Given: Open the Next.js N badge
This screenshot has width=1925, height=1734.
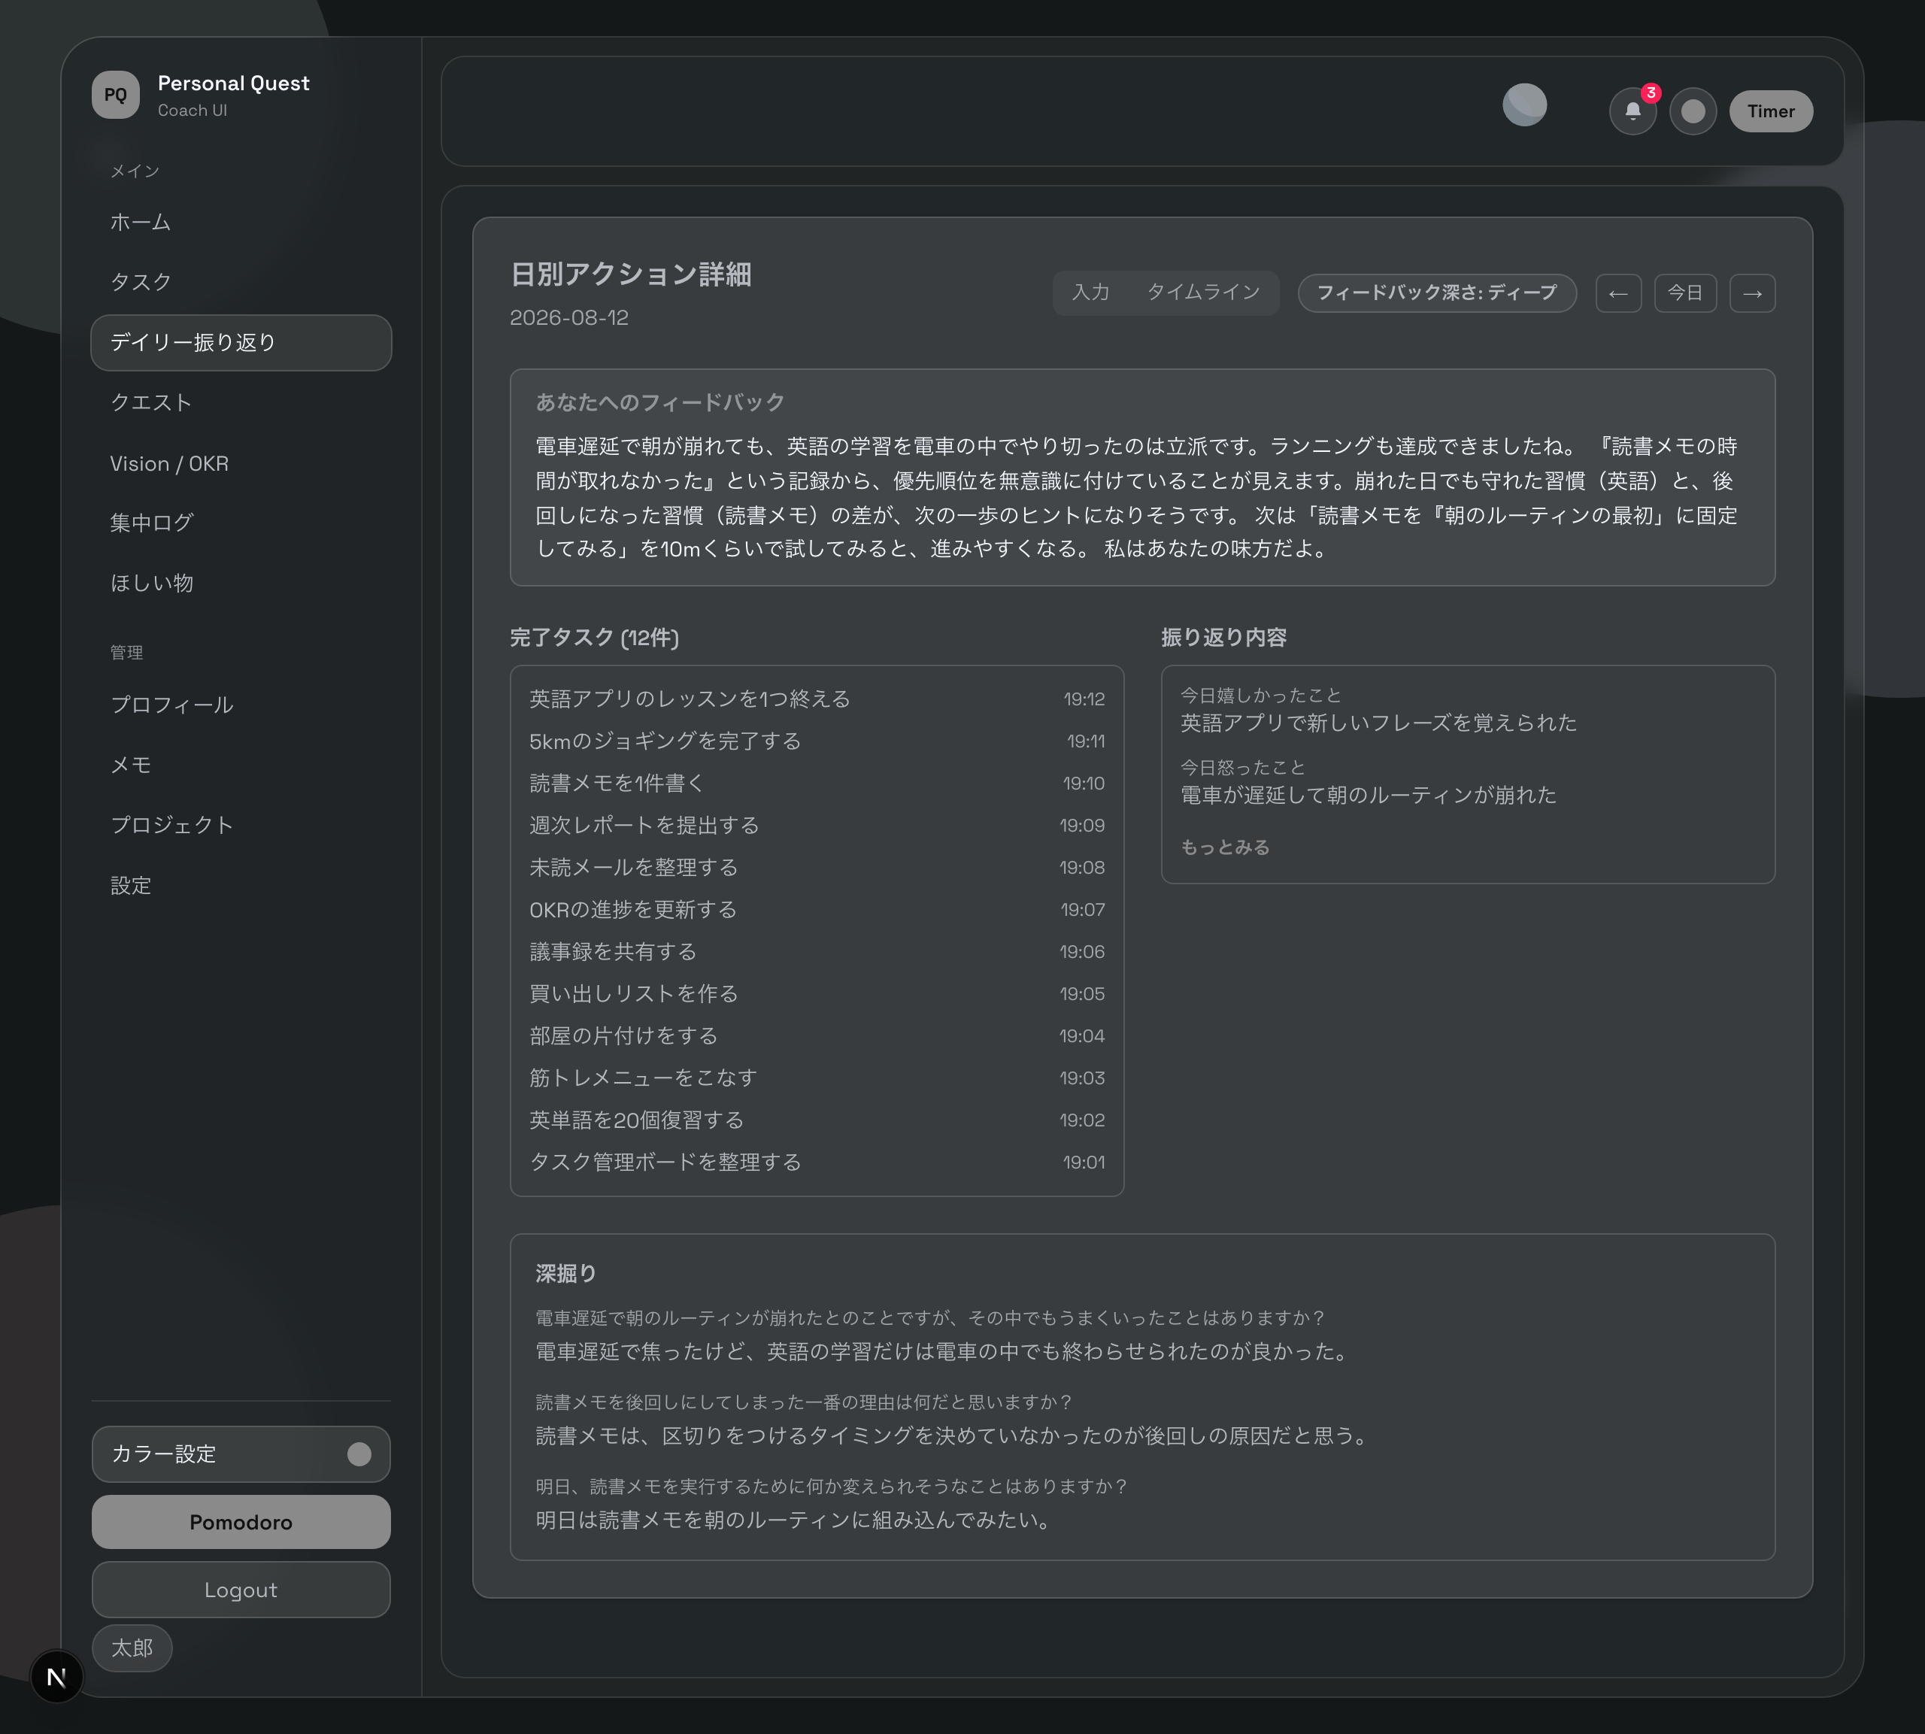Looking at the screenshot, I should click(x=56, y=1676).
